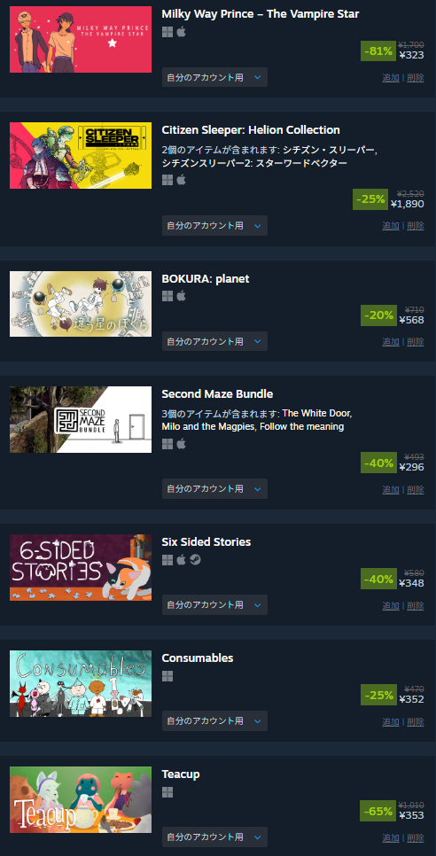Click the SteamOS icon for Six Sided Stories
The image size is (436, 856).
[x=195, y=559]
